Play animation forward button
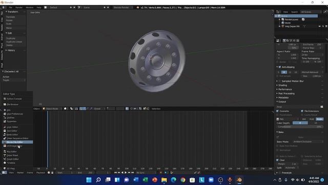 click(126, 173)
